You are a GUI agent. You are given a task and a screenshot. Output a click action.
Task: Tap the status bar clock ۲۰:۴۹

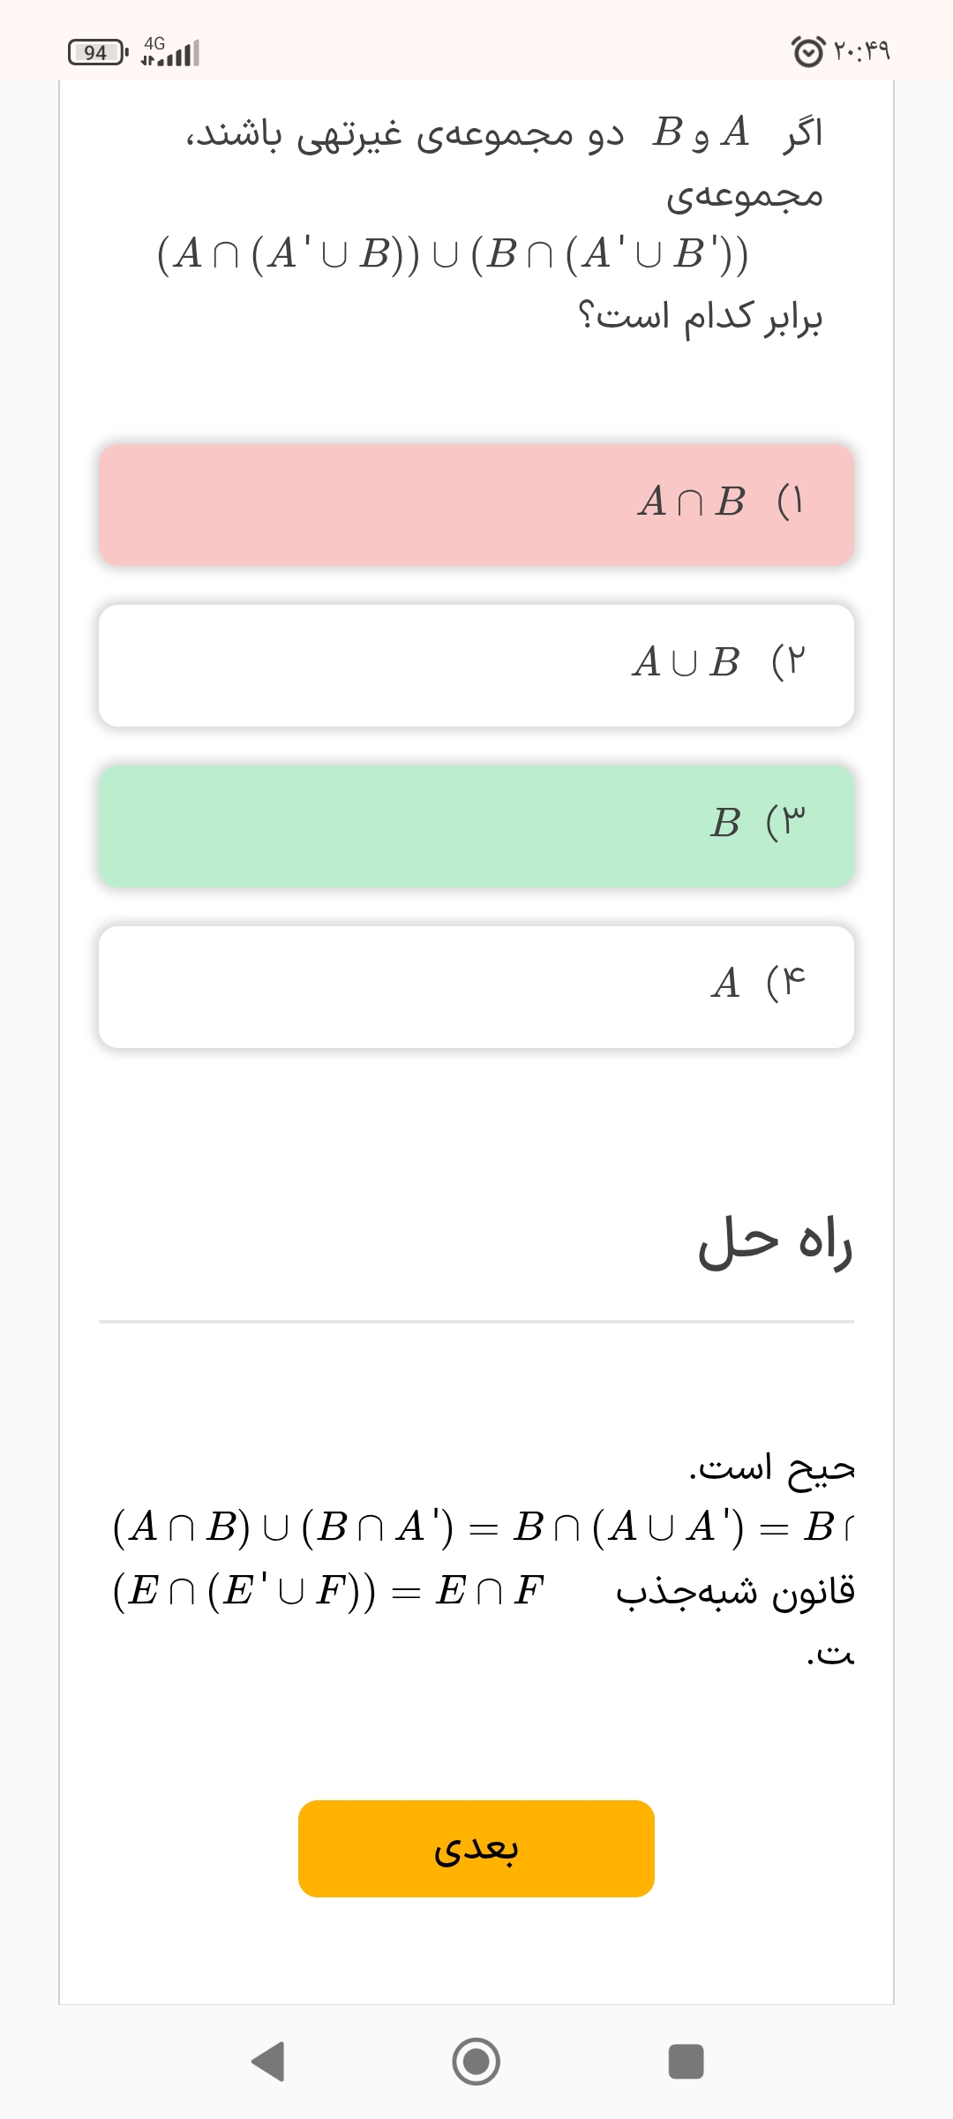click(x=862, y=50)
